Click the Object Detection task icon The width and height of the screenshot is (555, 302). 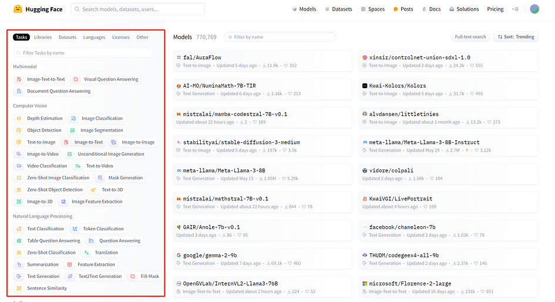tap(19, 130)
